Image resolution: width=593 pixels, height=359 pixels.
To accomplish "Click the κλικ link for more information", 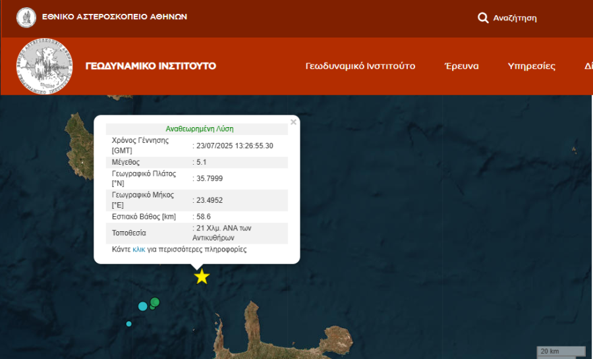I will pos(139,250).
